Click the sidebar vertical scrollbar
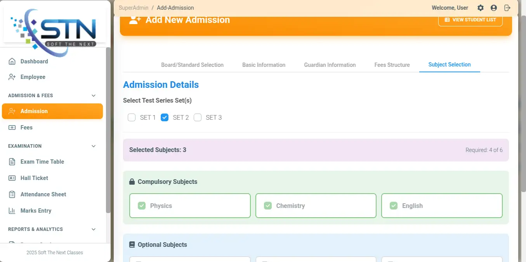Screen dimensions: 526x262 coord(108,130)
